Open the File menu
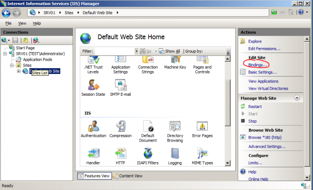The width and height of the screenshot is (313, 190). [x=9, y=23]
